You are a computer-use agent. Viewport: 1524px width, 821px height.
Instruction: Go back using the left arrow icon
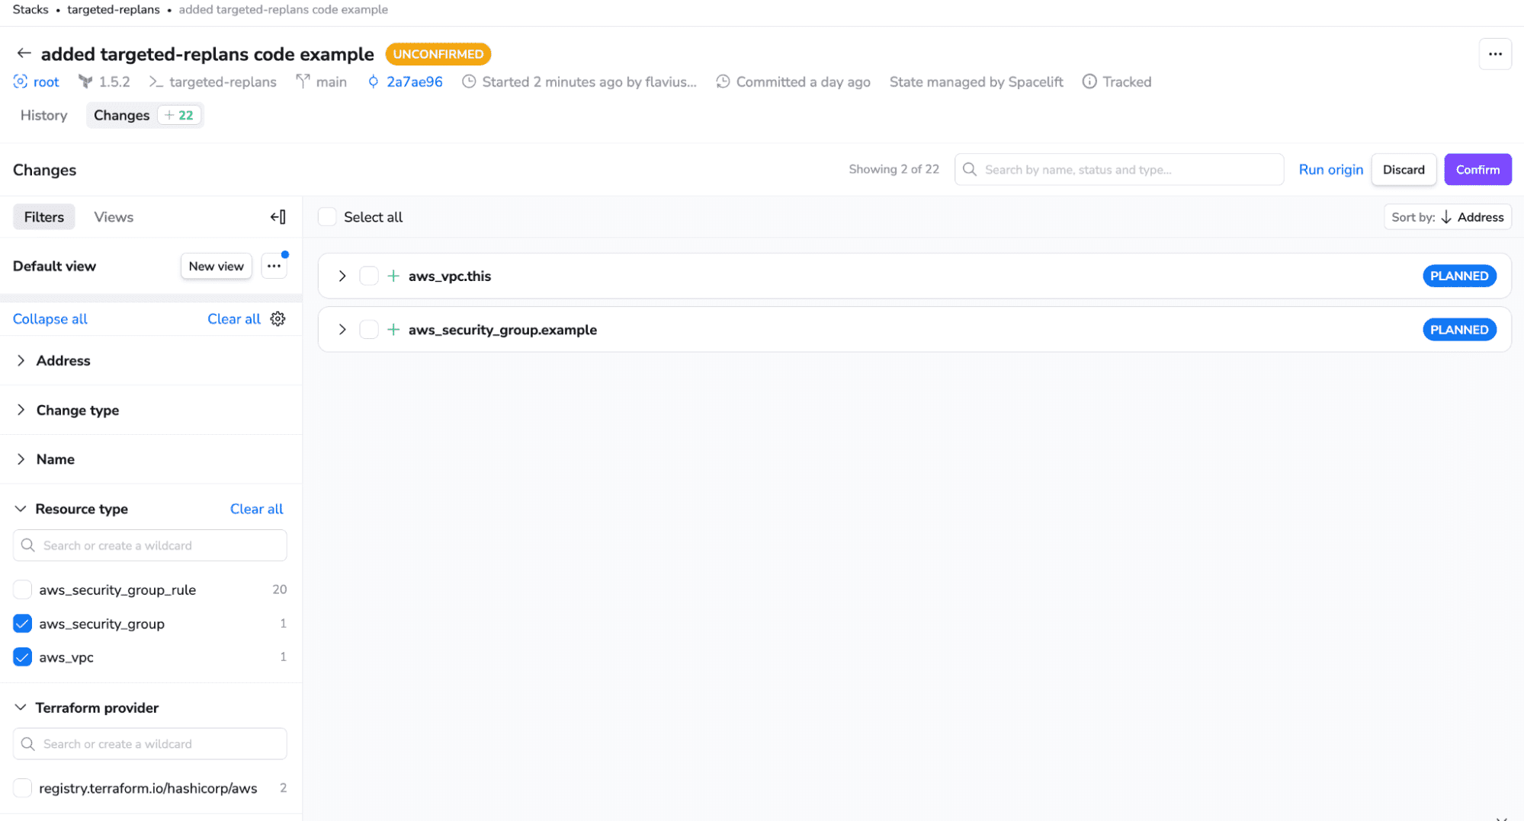(24, 53)
